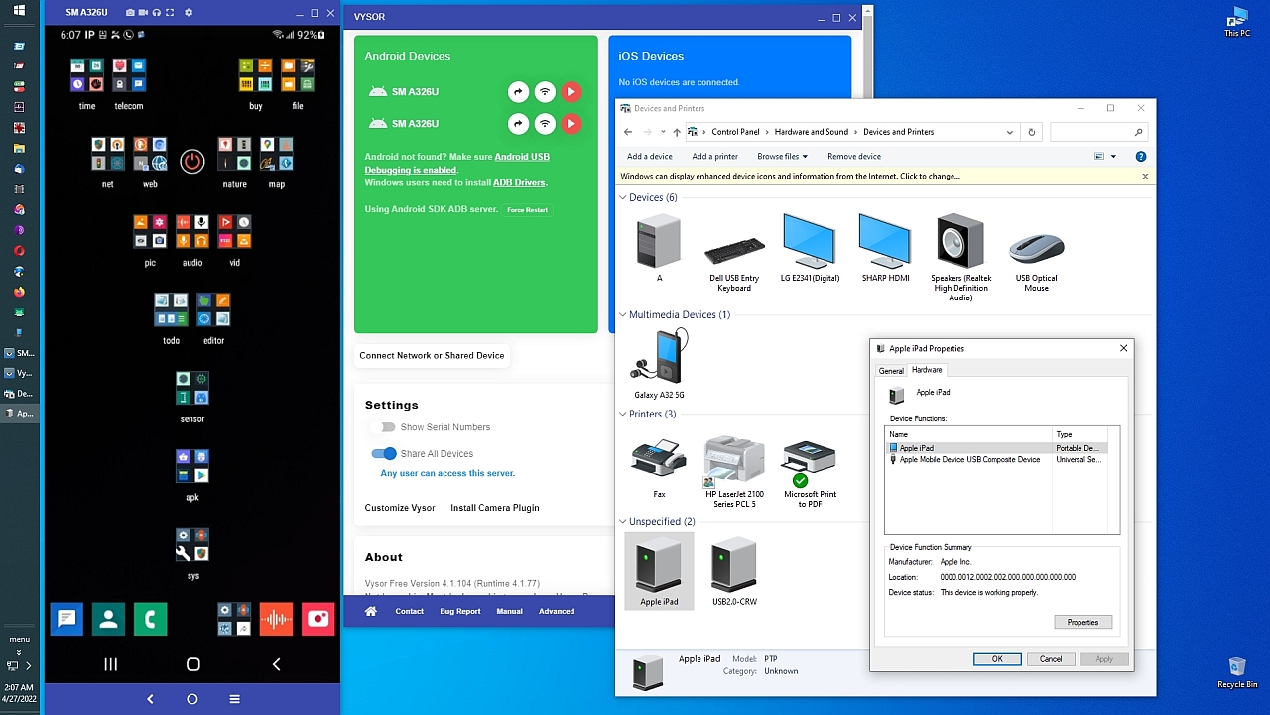
Task: Click Force Restart ADB server button
Action: click(x=527, y=210)
